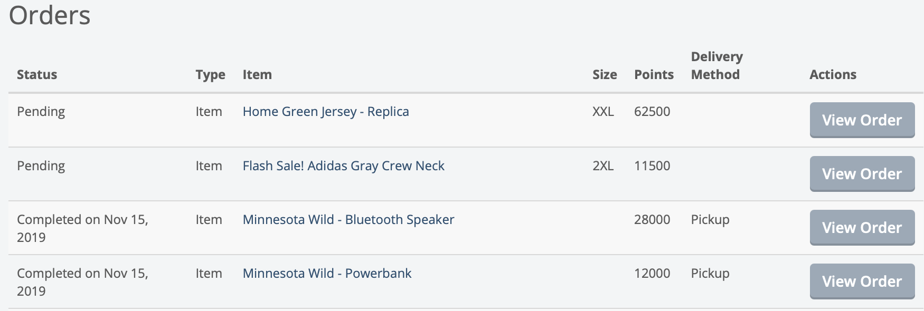The height and width of the screenshot is (311, 924).
Task: Select the Points column header
Action: click(x=654, y=75)
